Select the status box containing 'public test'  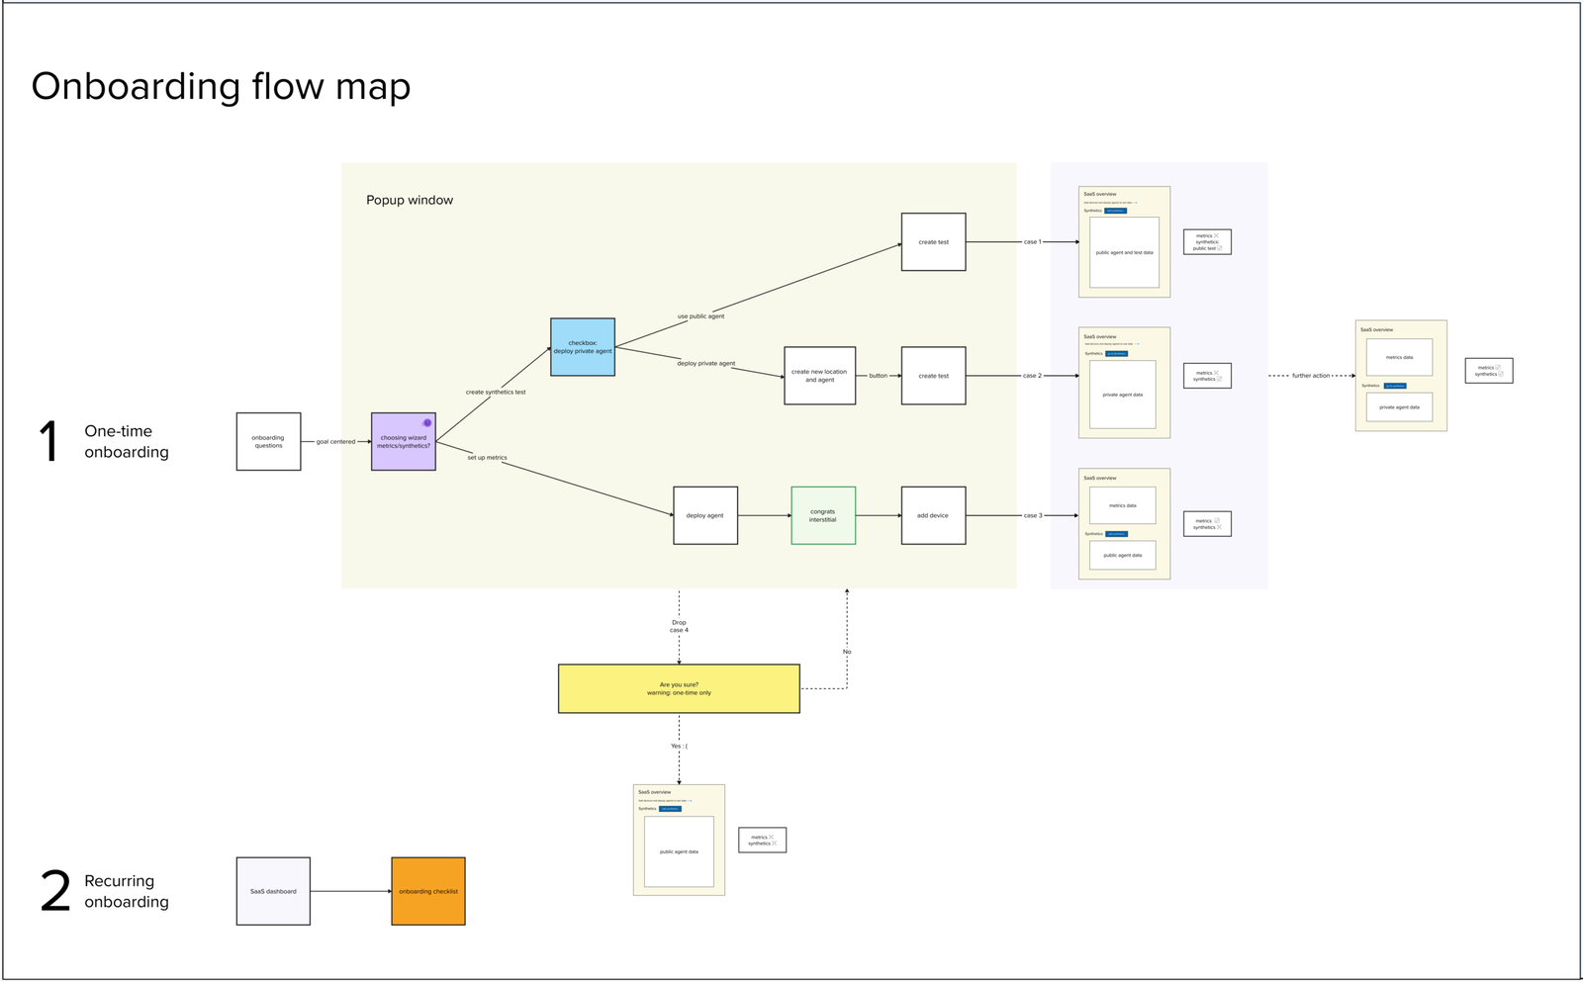coord(1207,242)
